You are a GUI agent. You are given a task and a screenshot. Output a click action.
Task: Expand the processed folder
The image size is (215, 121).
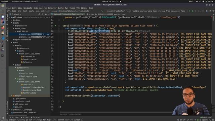pos(13,26)
